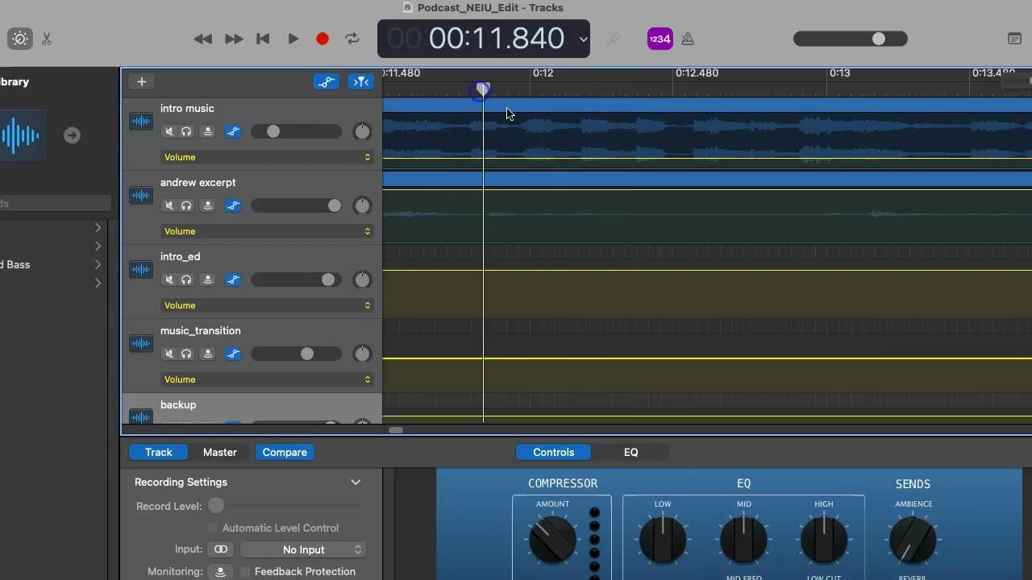
Task: Open intro_ed Volume automation dropdown
Action: [267, 305]
